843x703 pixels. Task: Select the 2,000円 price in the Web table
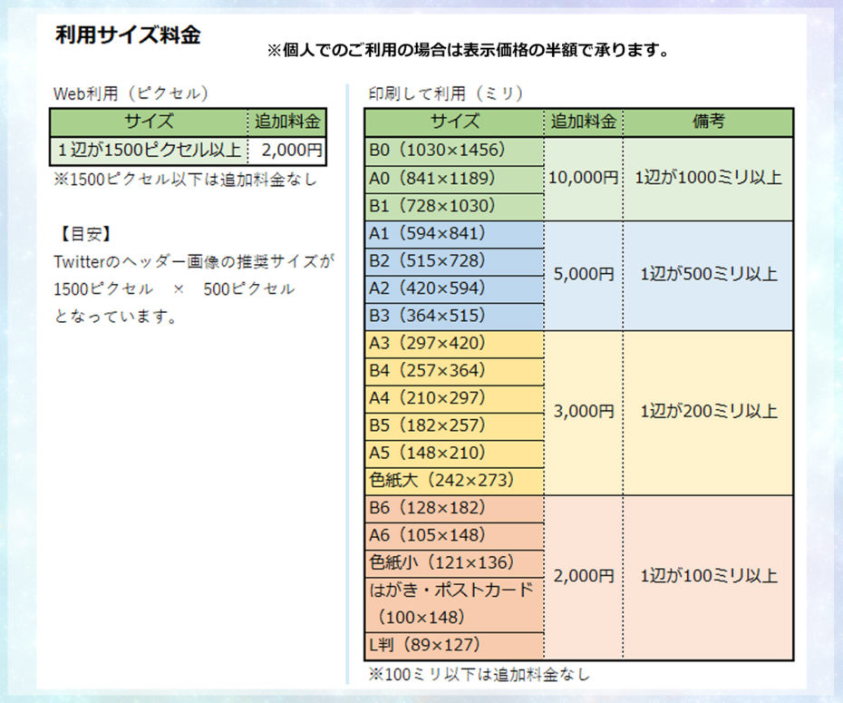click(286, 151)
